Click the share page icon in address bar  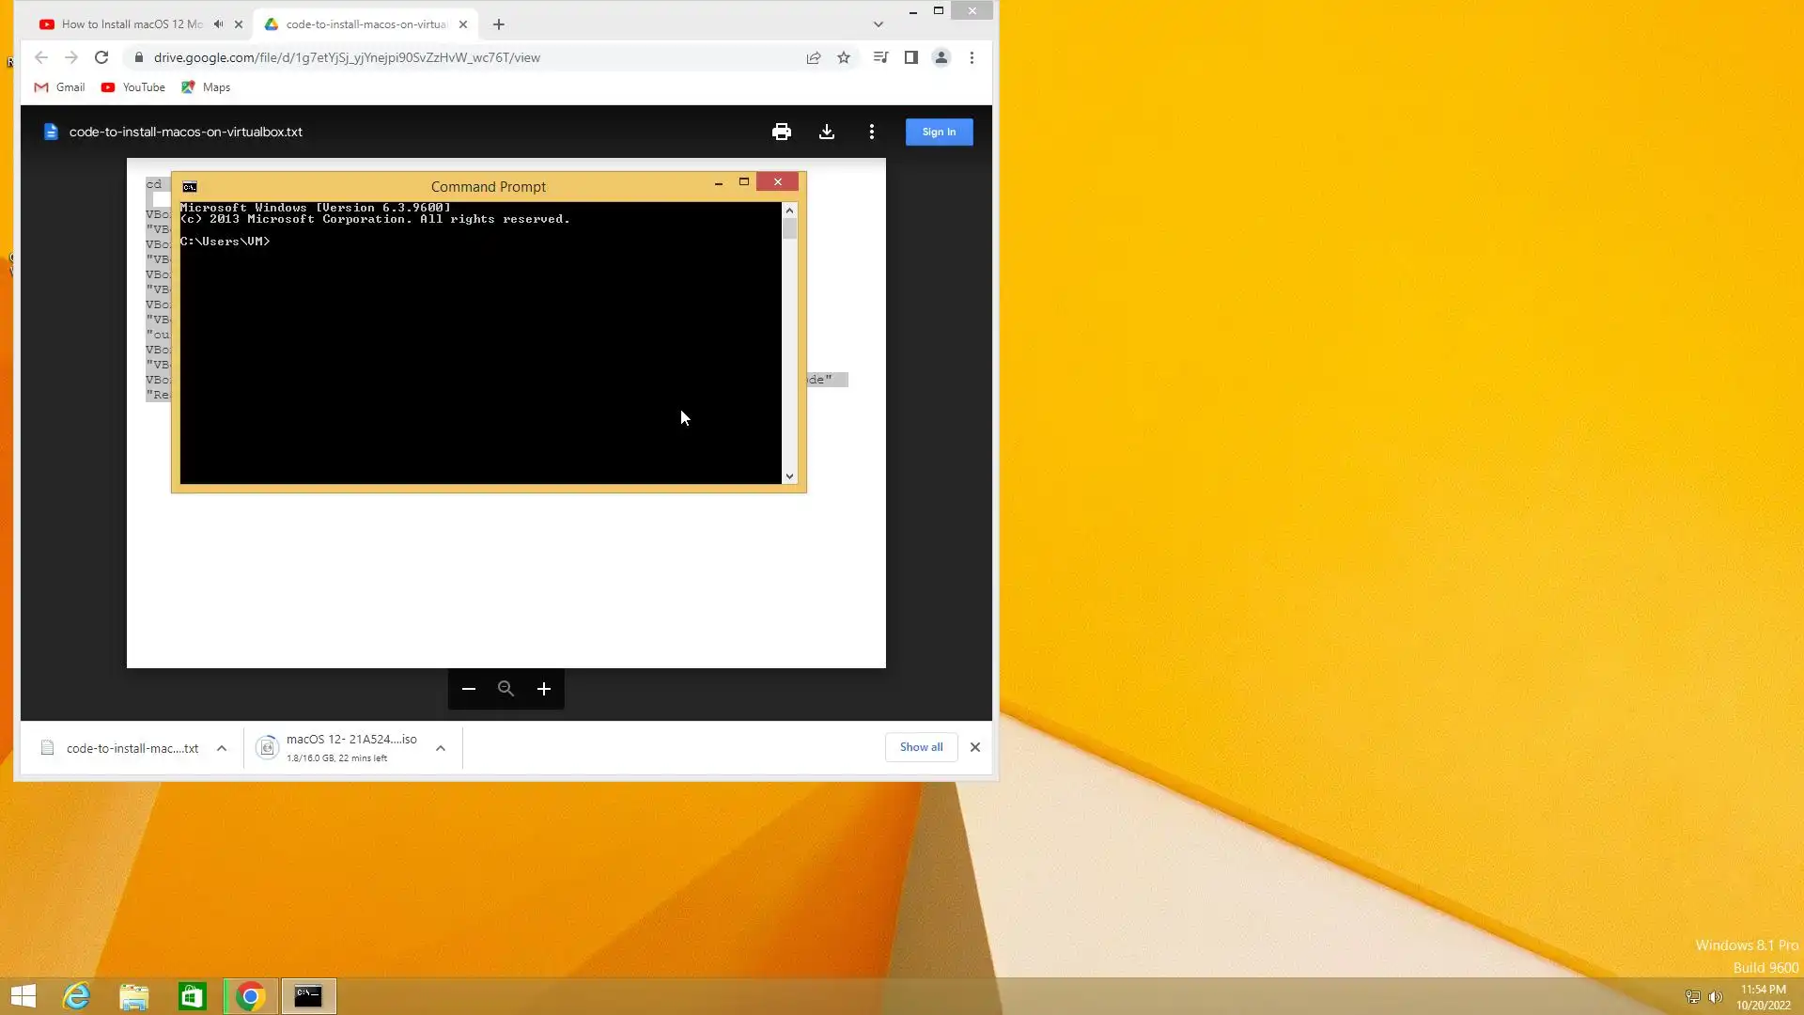coord(814,57)
